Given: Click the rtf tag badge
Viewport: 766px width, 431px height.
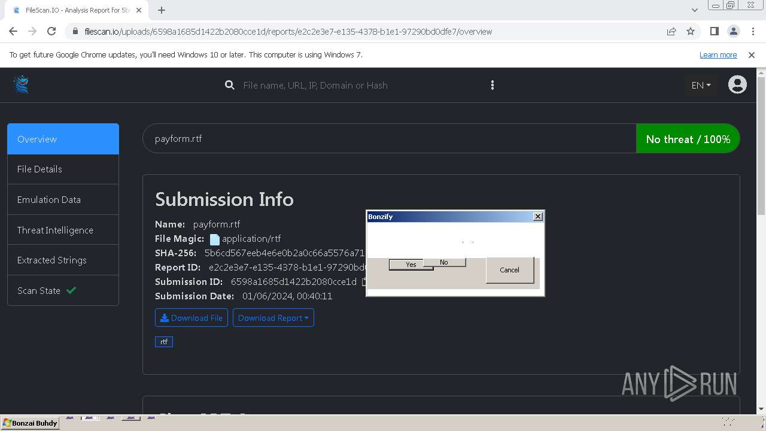Looking at the screenshot, I should coord(164,342).
